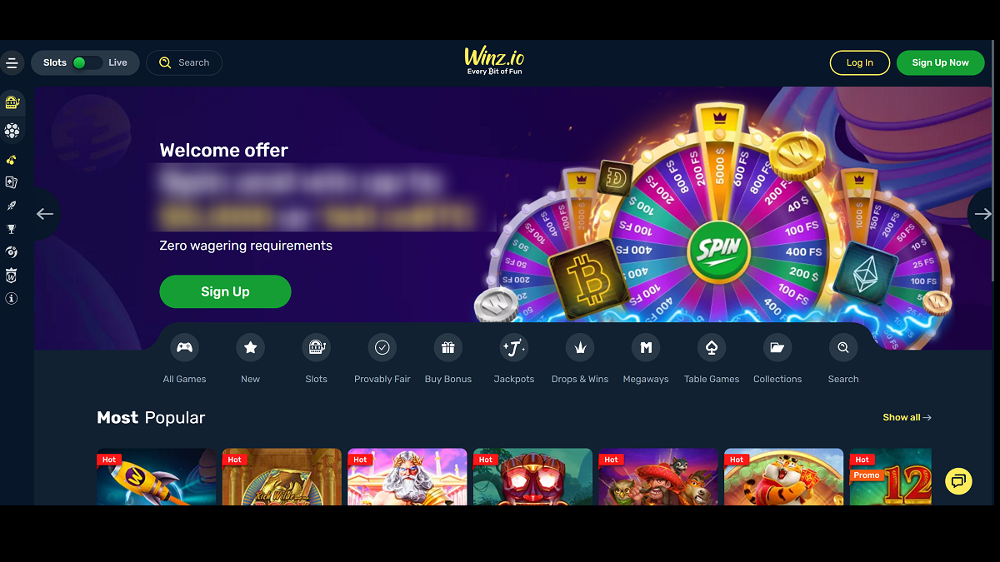Viewport: 1000px width, 562px height.
Task: Open the Zeus game thumbnail
Action: click(x=407, y=477)
